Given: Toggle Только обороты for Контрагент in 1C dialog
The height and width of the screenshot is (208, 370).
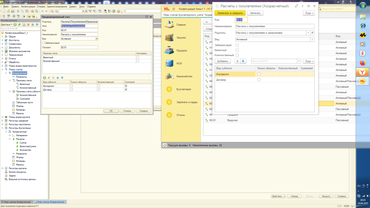Looking at the screenshot, I should 259,74.
